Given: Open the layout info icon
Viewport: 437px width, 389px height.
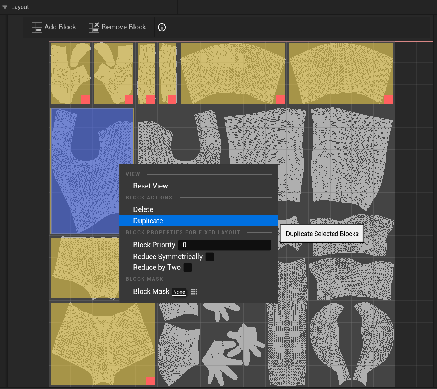Looking at the screenshot, I should click(x=162, y=27).
